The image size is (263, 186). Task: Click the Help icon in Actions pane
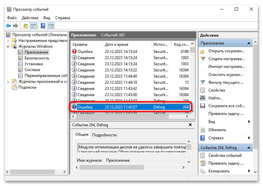(x=203, y=138)
